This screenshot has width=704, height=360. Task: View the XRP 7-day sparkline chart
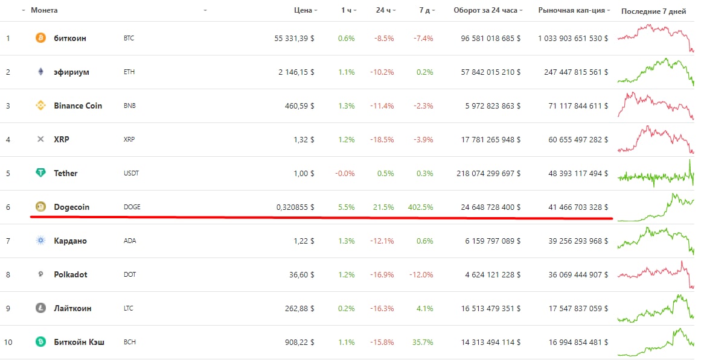pos(656,139)
